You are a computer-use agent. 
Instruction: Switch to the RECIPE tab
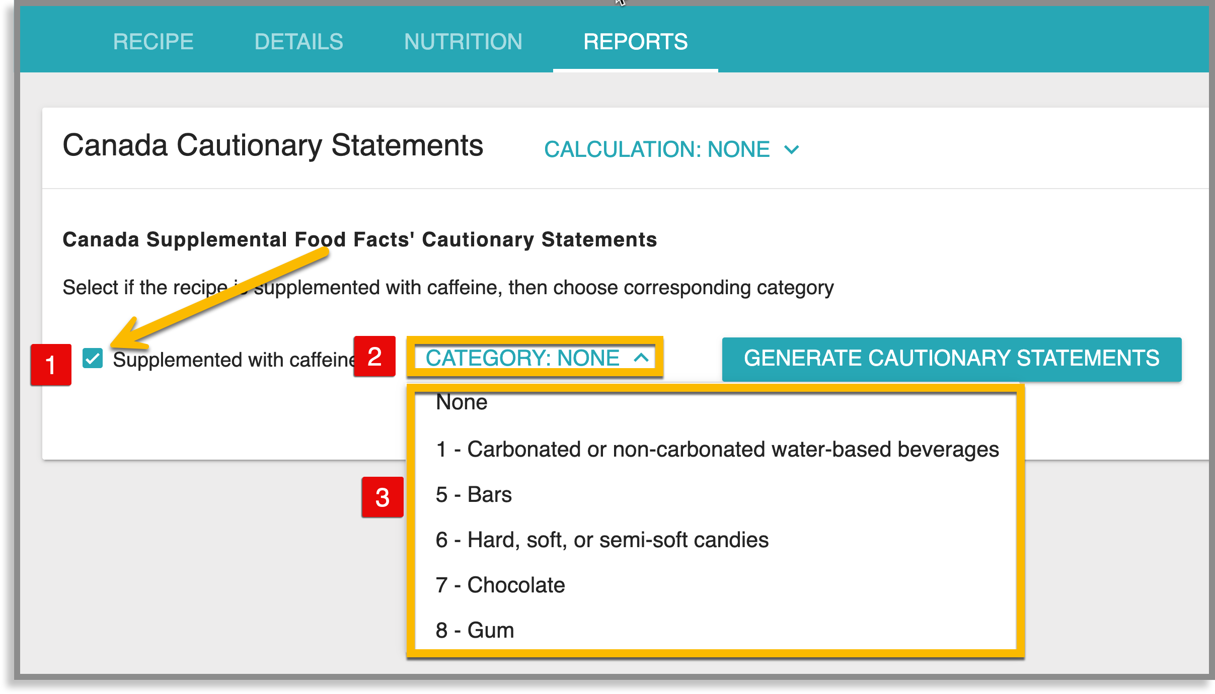click(x=153, y=41)
